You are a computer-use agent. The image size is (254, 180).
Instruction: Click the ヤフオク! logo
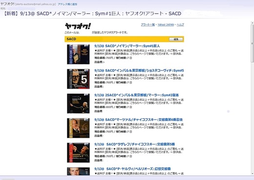[x=78, y=26]
